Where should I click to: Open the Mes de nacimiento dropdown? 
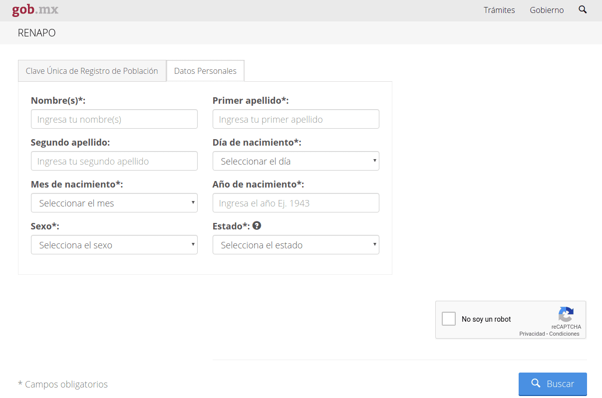[x=114, y=203]
